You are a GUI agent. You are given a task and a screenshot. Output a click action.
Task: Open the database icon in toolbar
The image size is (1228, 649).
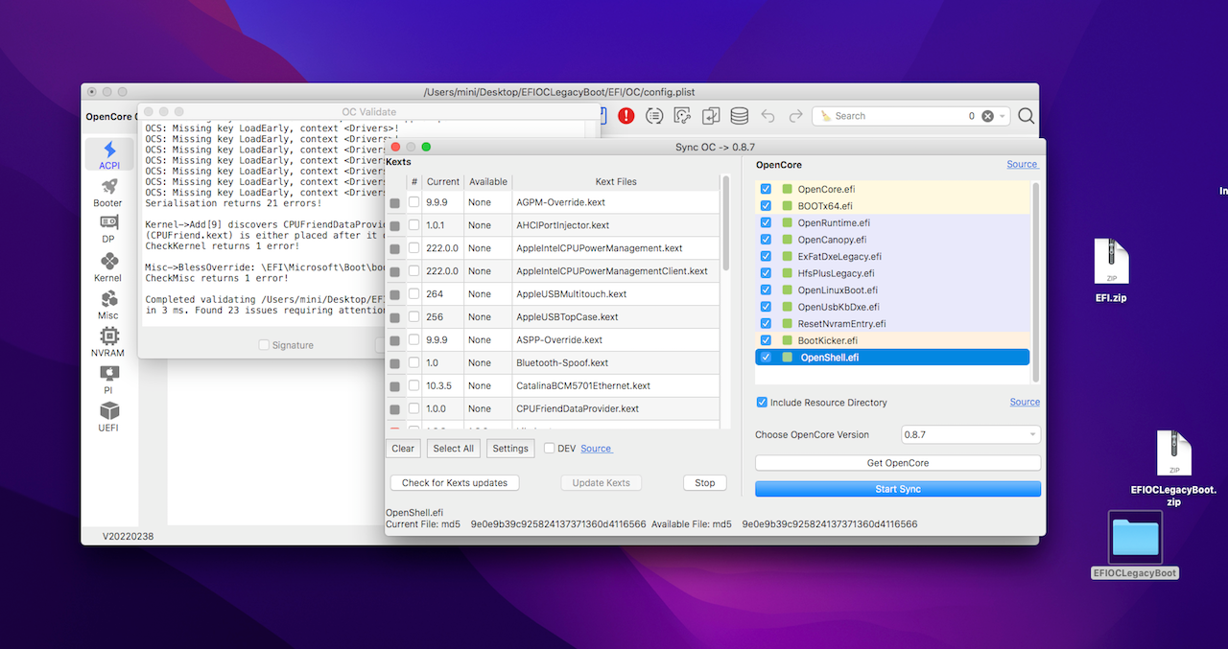739,116
